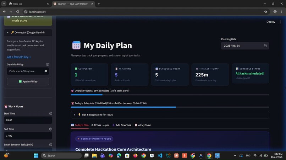
Task: Open the End Time selector showing 17:00
Action: 28,136
